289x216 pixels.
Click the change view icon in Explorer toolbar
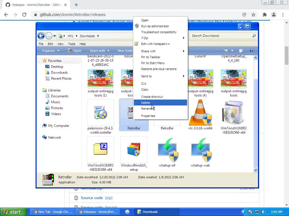tap(226, 51)
